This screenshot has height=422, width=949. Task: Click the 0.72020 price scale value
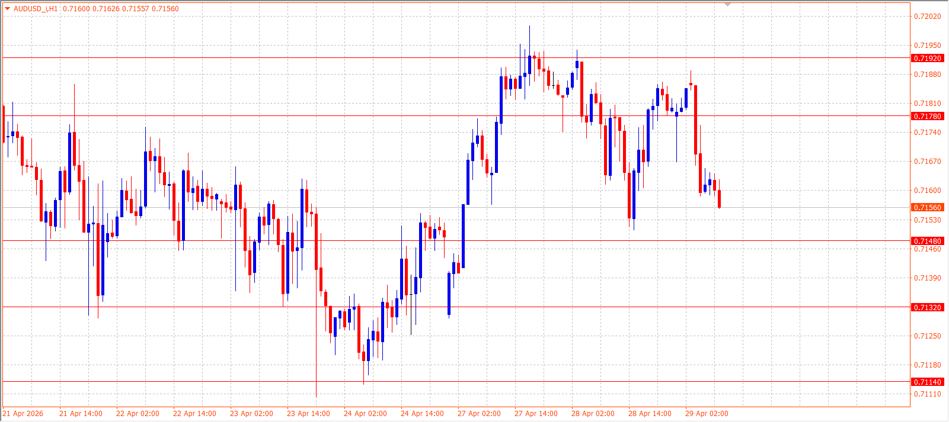click(927, 16)
